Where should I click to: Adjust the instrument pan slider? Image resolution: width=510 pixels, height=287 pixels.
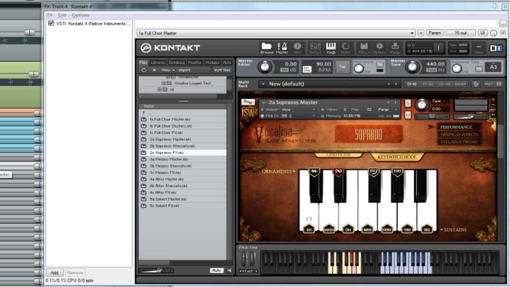432,116
